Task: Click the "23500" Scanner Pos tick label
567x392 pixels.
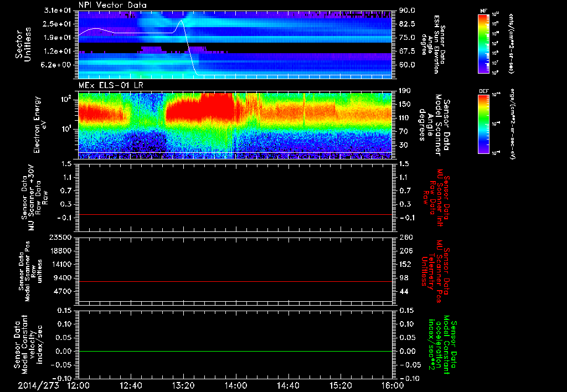Action: (61, 238)
